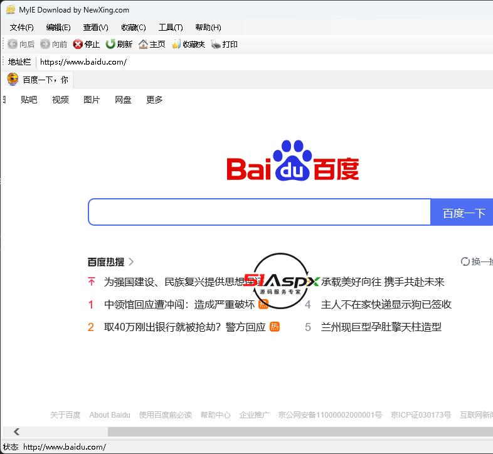Open headline 取40万刚出银行就被抢劫？警方回应
493x454 pixels.
click(x=185, y=327)
